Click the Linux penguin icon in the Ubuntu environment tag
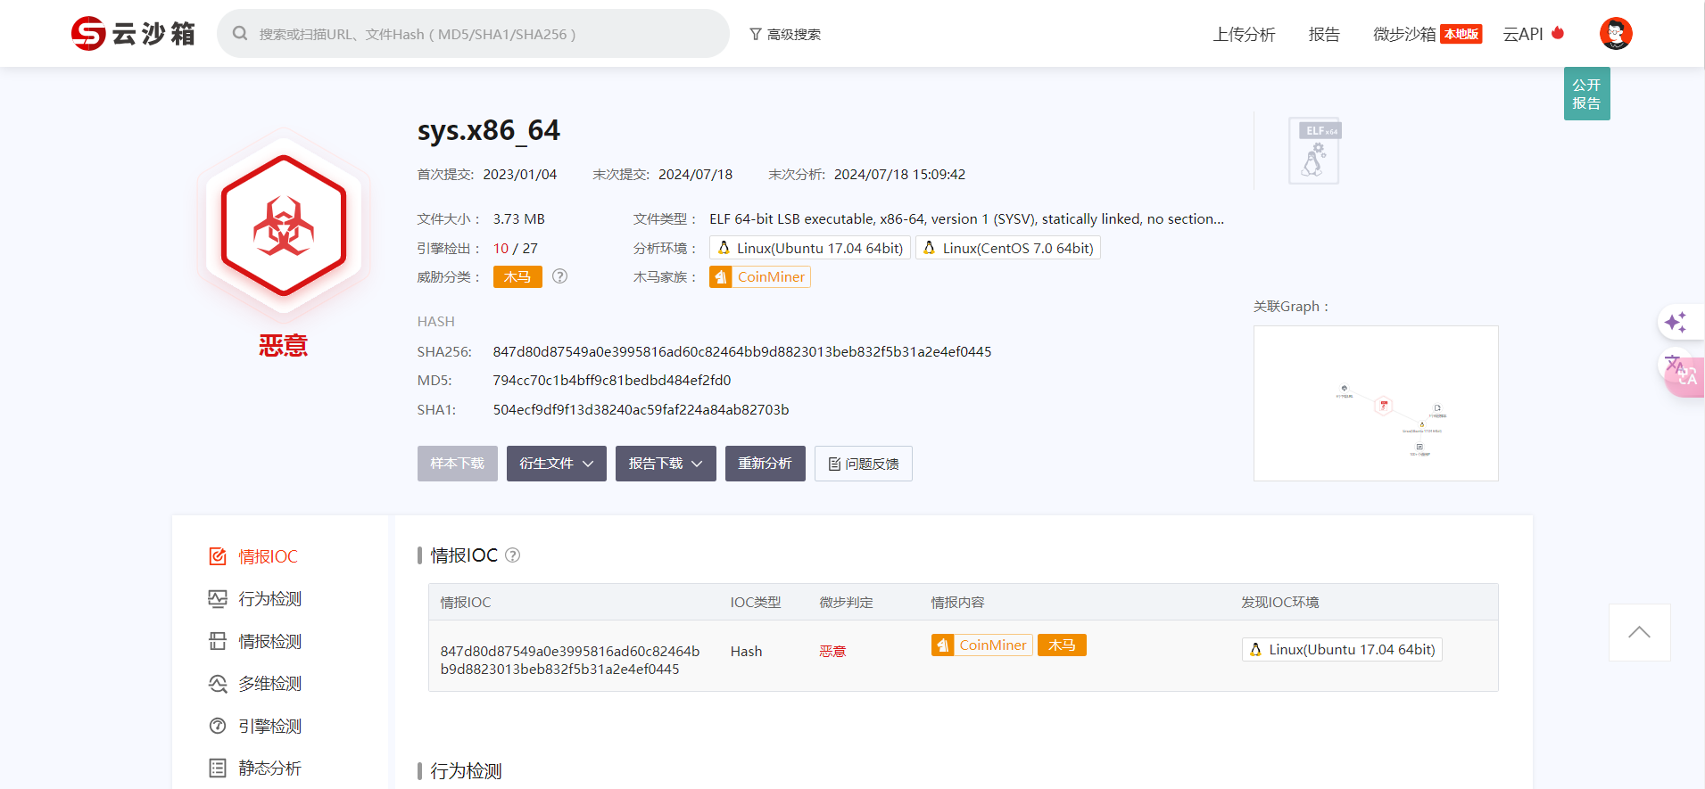The height and width of the screenshot is (789, 1705). point(724,248)
